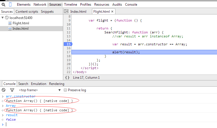Open the Audits panel
Image resolution: width=217 pixels, height=128 pixels.
117,5
